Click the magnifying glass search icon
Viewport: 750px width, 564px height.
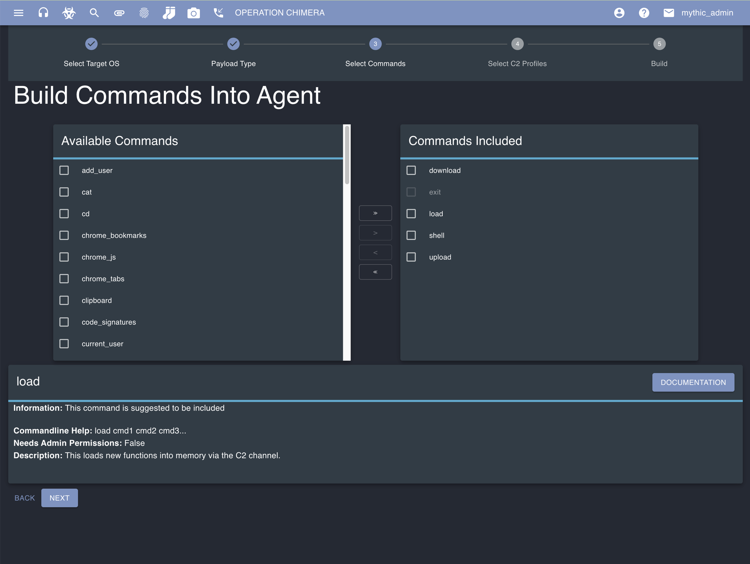pyautogui.click(x=94, y=13)
